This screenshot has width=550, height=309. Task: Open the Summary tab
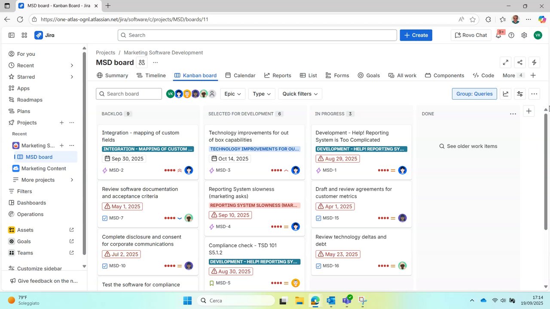pyautogui.click(x=112, y=75)
